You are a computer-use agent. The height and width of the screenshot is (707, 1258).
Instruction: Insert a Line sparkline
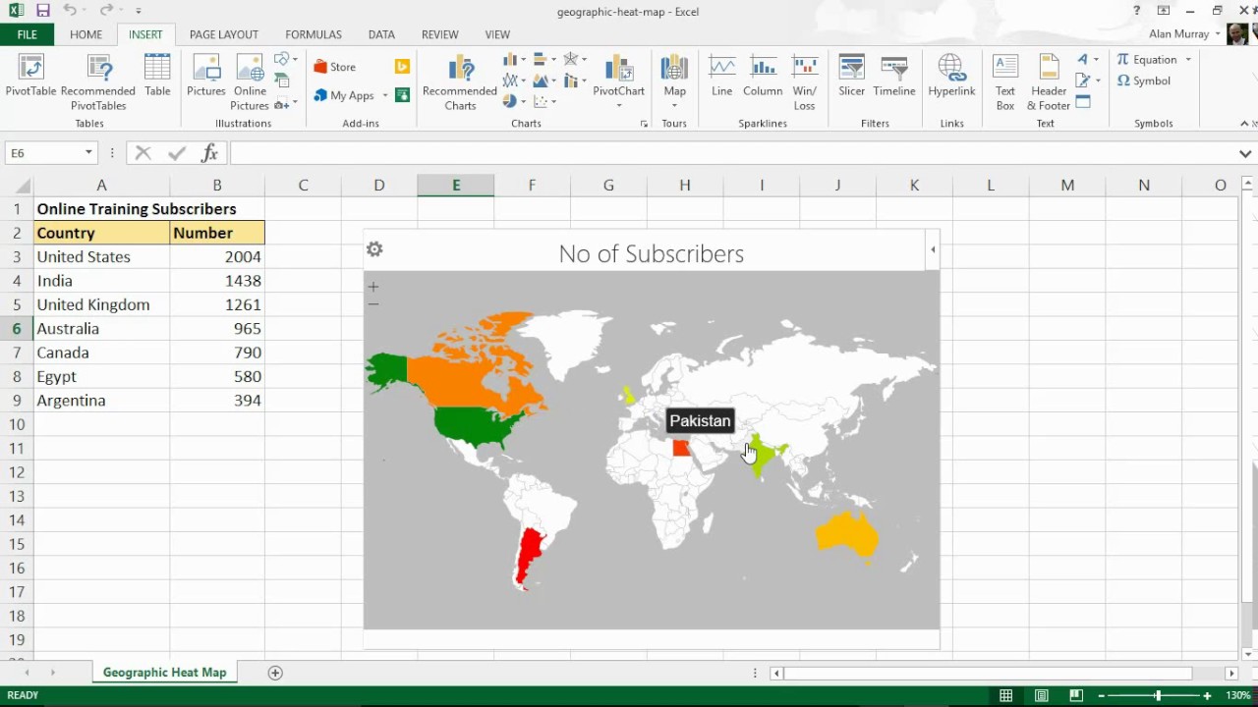(x=721, y=77)
